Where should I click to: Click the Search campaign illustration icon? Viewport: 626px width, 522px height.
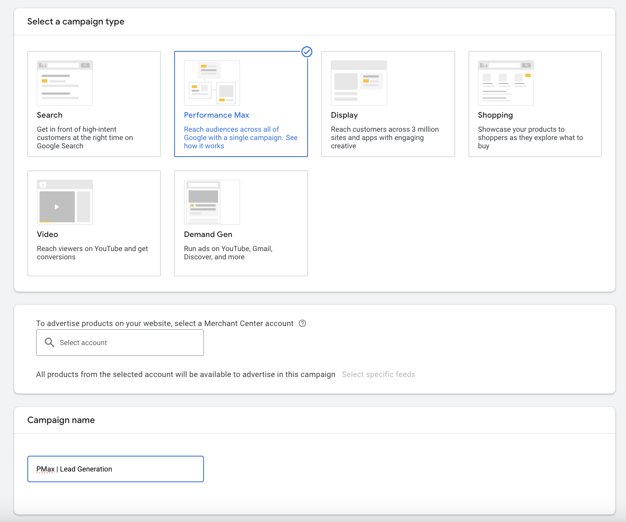(x=65, y=83)
